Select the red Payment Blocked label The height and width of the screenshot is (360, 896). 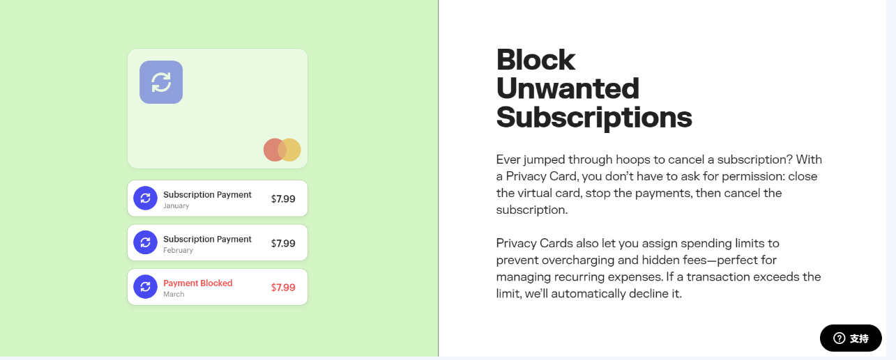(x=197, y=283)
